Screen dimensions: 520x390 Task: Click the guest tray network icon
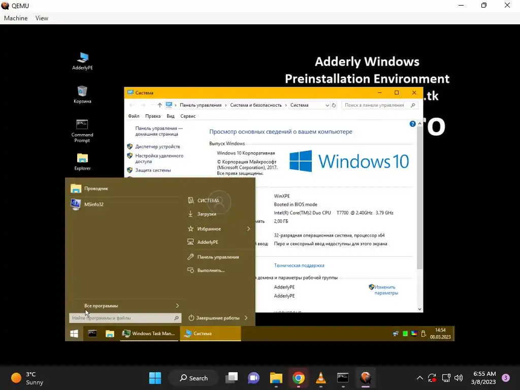pyautogui.click(x=396, y=334)
